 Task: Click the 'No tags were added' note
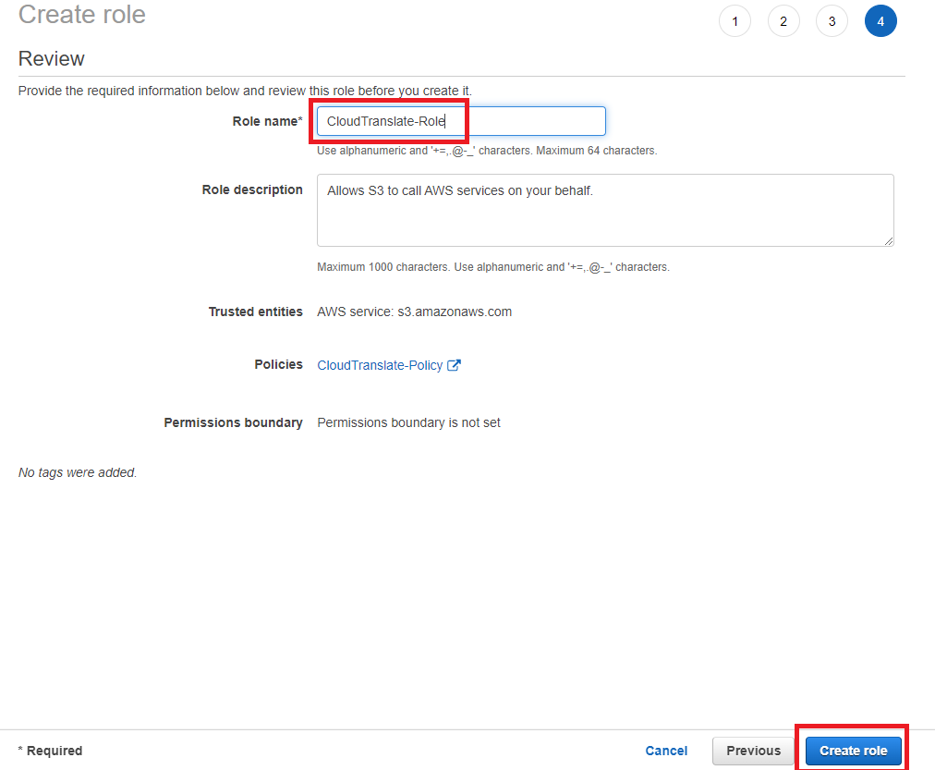[x=78, y=472]
